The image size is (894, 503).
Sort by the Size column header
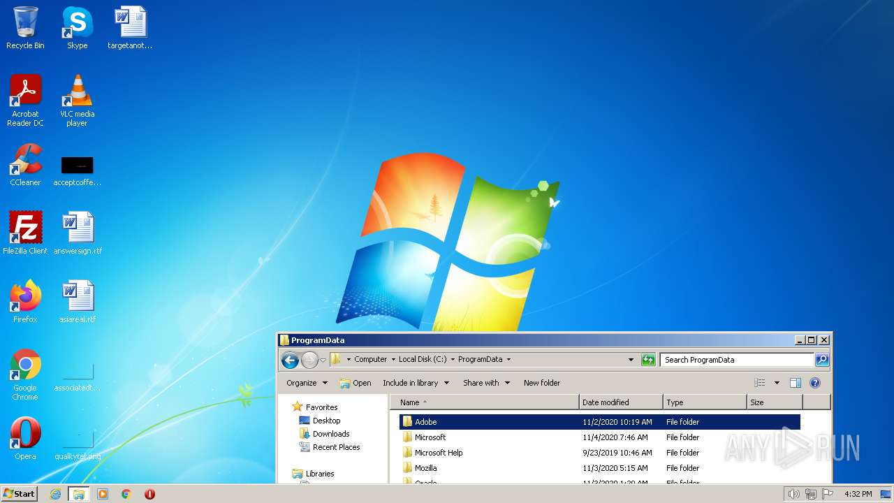(775, 402)
